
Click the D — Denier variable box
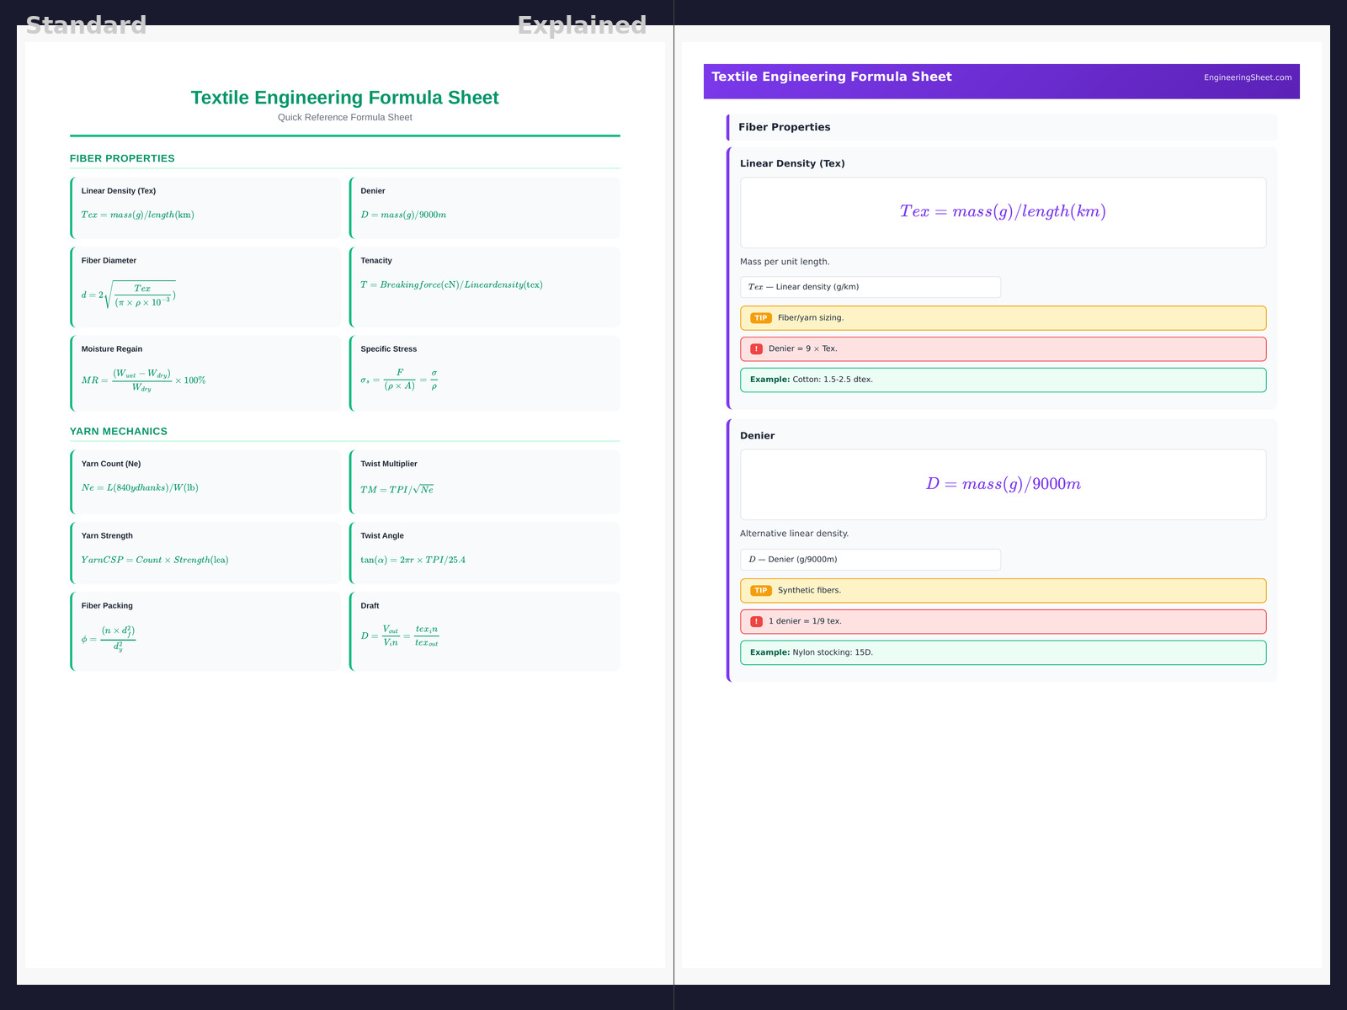[870, 560]
